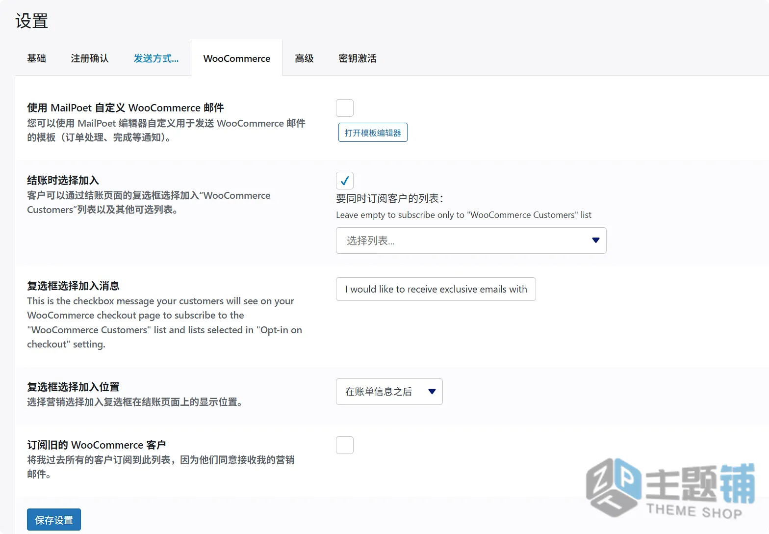Select the WooCommerce tab
Screen dimensions: 769x534
236,58
